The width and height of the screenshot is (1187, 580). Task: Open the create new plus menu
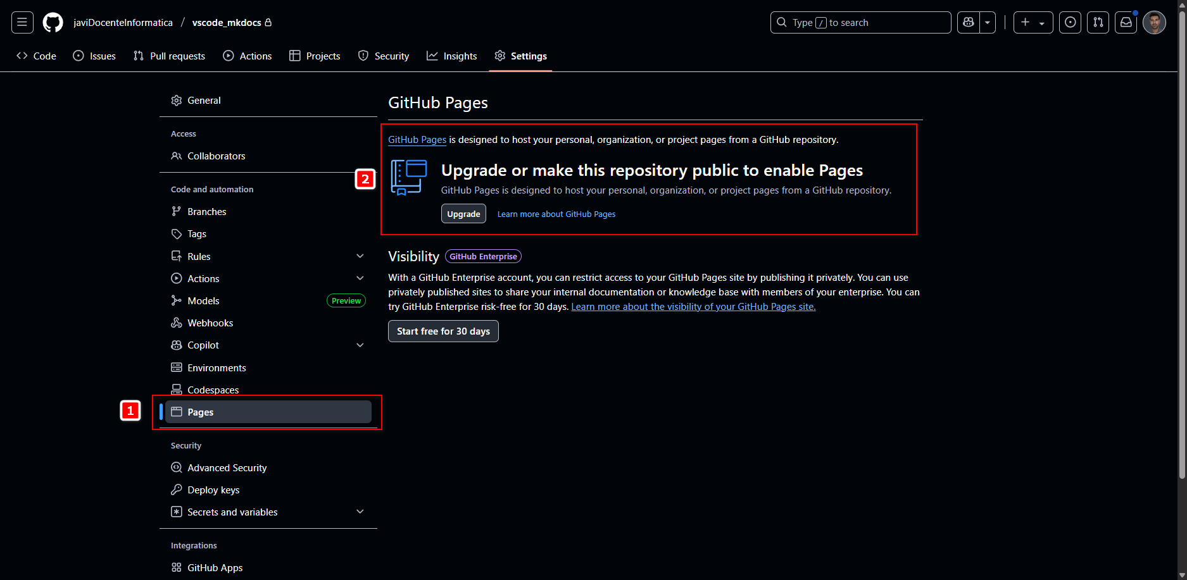coord(1033,23)
